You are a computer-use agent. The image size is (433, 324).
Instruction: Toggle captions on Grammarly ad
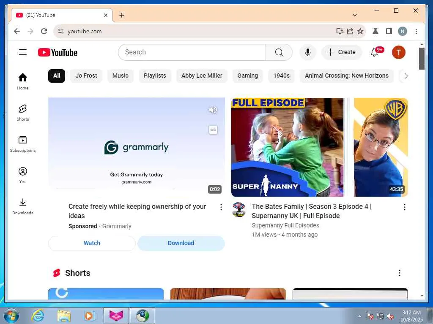[213, 130]
